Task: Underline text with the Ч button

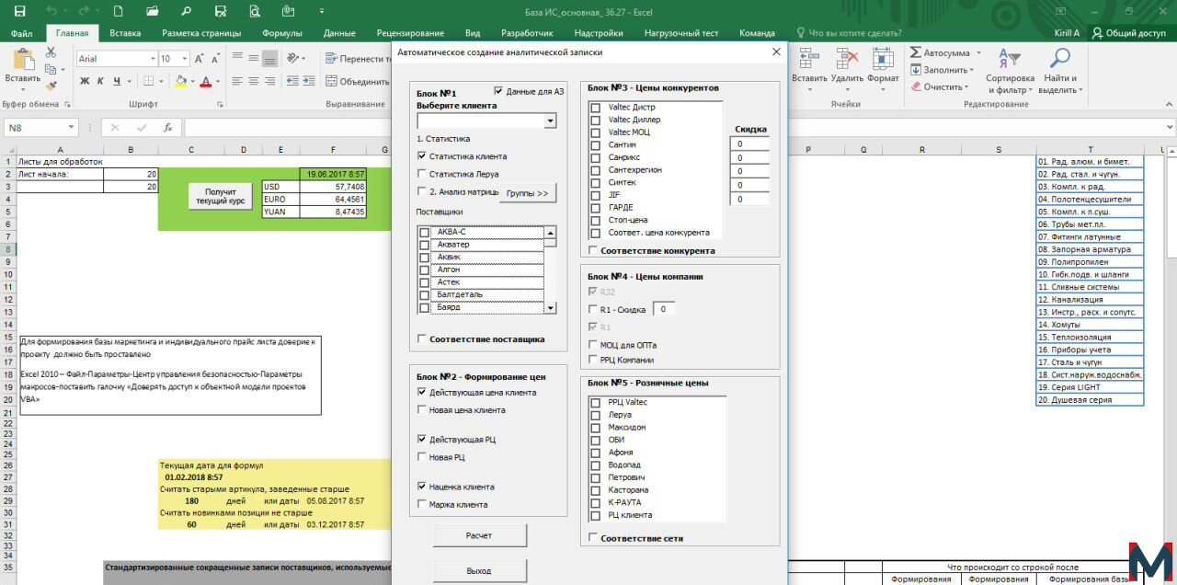Action: 115,81
